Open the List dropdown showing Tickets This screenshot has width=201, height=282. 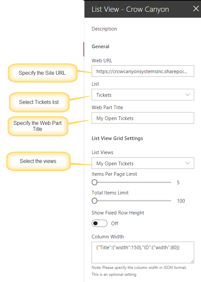(143, 94)
